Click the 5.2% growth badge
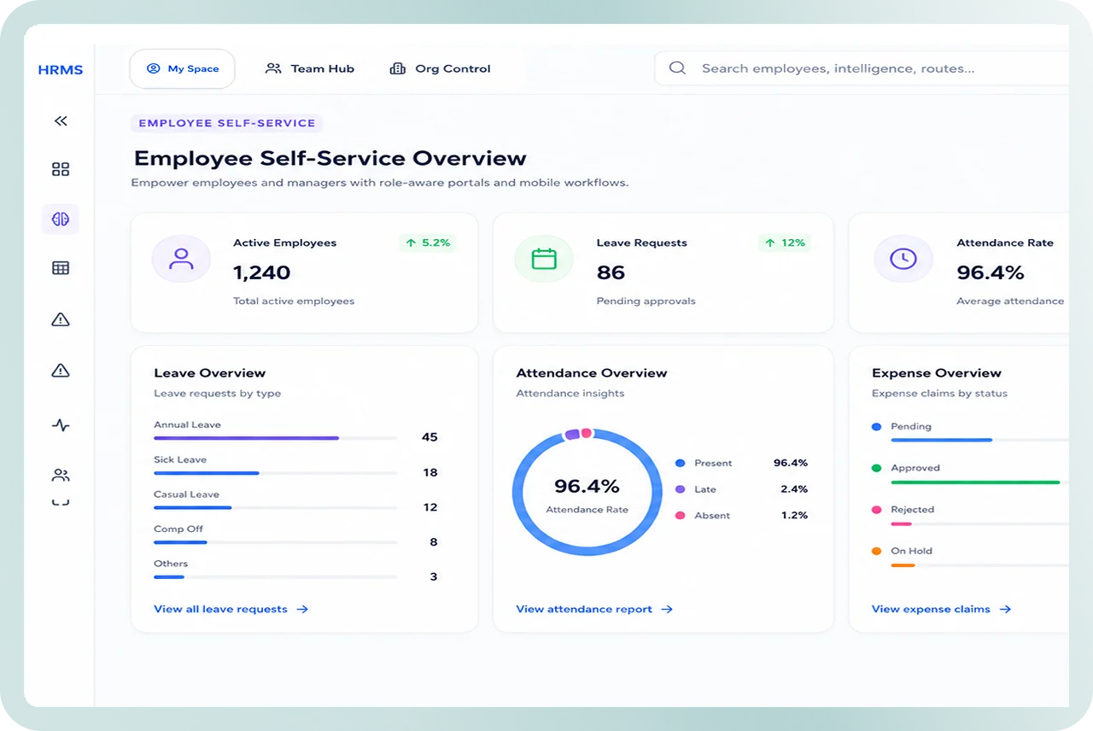This screenshot has width=1093, height=731. (x=428, y=243)
